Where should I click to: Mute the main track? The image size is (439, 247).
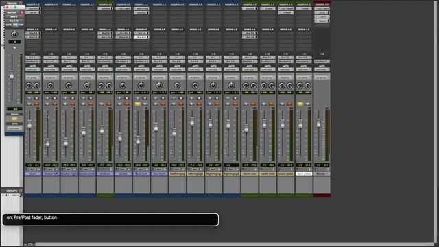(36, 104)
